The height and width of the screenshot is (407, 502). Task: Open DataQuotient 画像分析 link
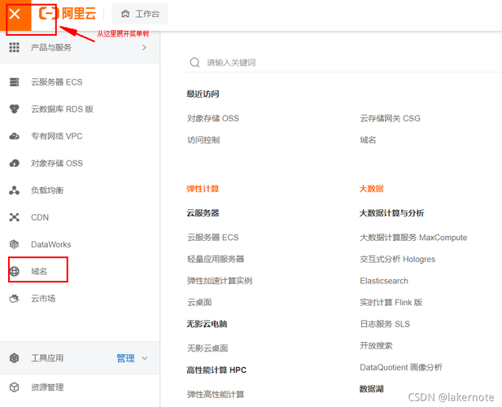(401, 367)
